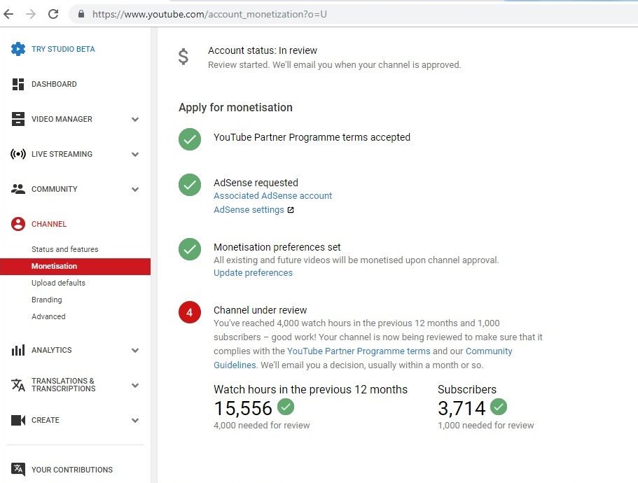Expand the Translations & Transcriptions chevron
638x483 pixels.
pyautogui.click(x=135, y=386)
